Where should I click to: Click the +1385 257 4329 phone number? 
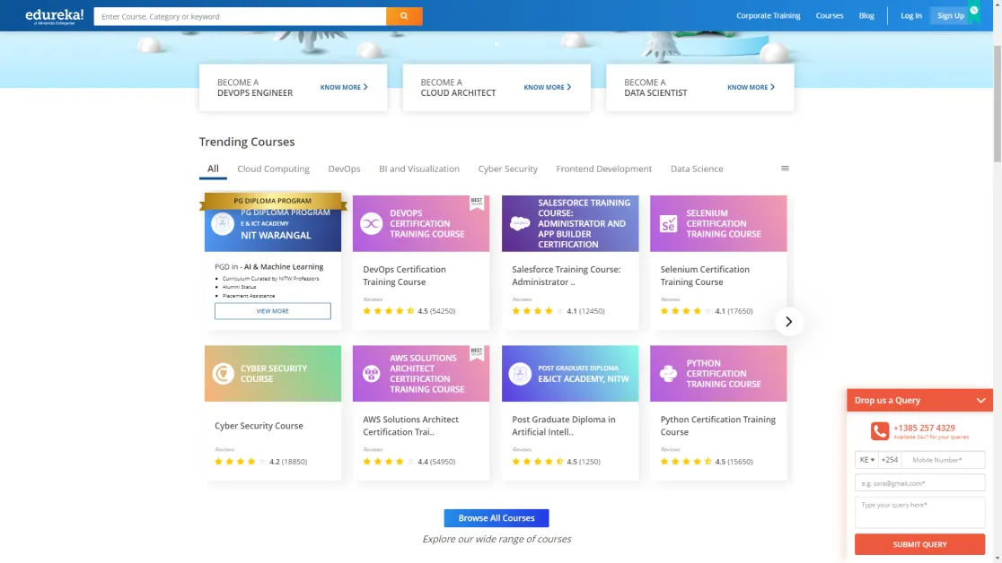[924, 428]
